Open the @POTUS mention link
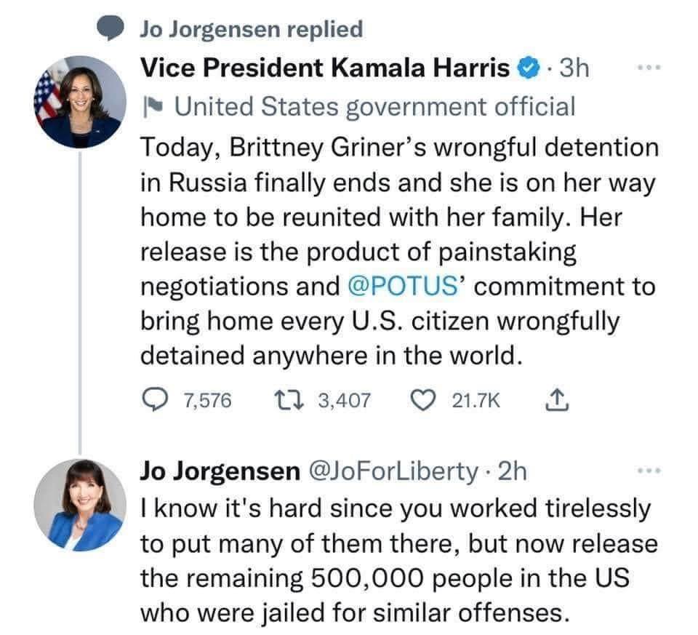The image size is (698, 635). (x=402, y=287)
